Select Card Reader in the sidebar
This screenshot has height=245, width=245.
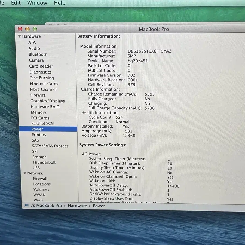[41, 66]
